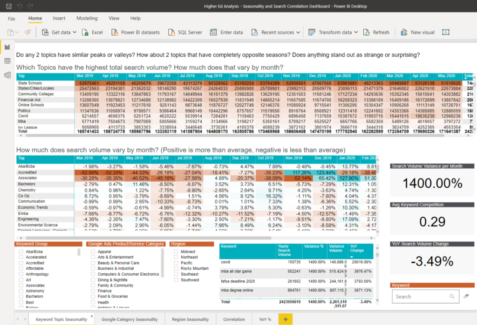Image resolution: width=477 pixels, height=325 pixels.
Task: Expand the Transform data dropdown arrow
Action: point(356,33)
